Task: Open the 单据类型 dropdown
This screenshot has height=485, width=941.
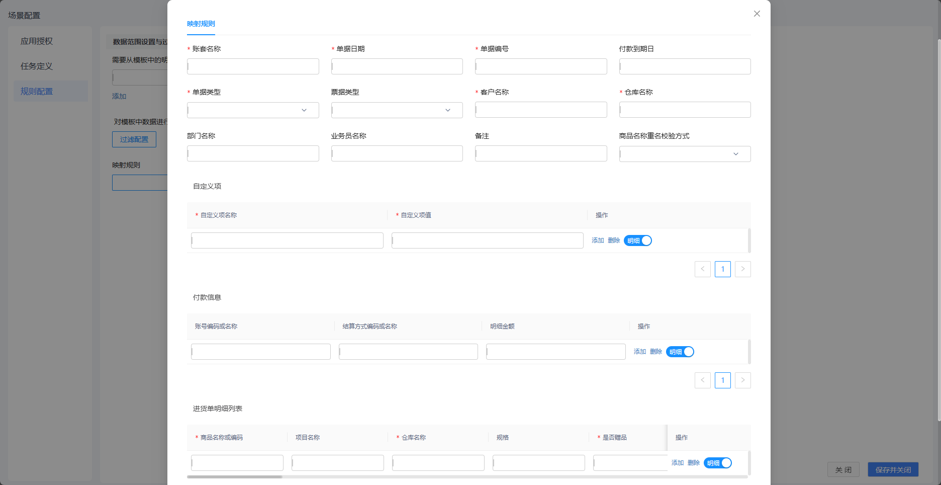Action: (253, 110)
